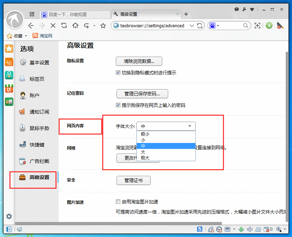The height and width of the screenshot is (237, 292).
Task: Click the T-shirt skin icon in titlebar
Action: [x=252, y=9]
